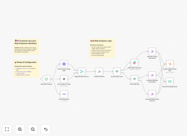This screenshot has width=187, height=136.
Task: Click the Fetch Billing Data Stripe node
Action: 64,94
